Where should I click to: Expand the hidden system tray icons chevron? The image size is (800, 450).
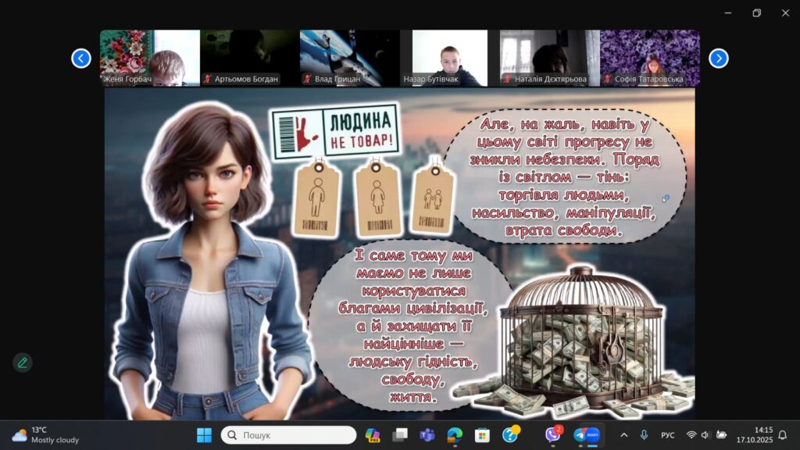click(x=623, y=435)
